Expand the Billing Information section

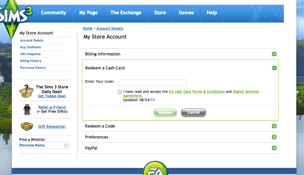[274, 54]
